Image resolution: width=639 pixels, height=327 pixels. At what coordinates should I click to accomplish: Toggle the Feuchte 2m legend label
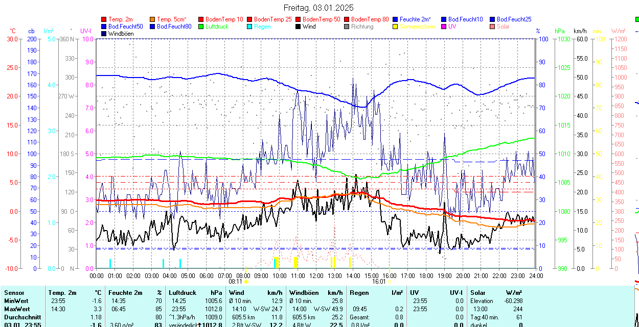coord(415,19)
